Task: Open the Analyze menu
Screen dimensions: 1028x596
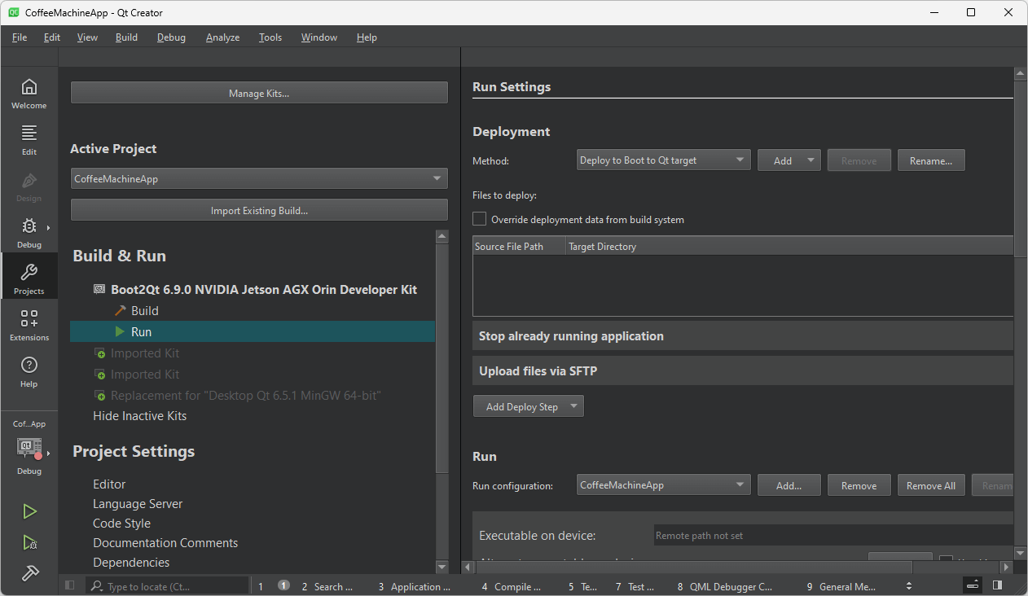Action: click(222, 37)
